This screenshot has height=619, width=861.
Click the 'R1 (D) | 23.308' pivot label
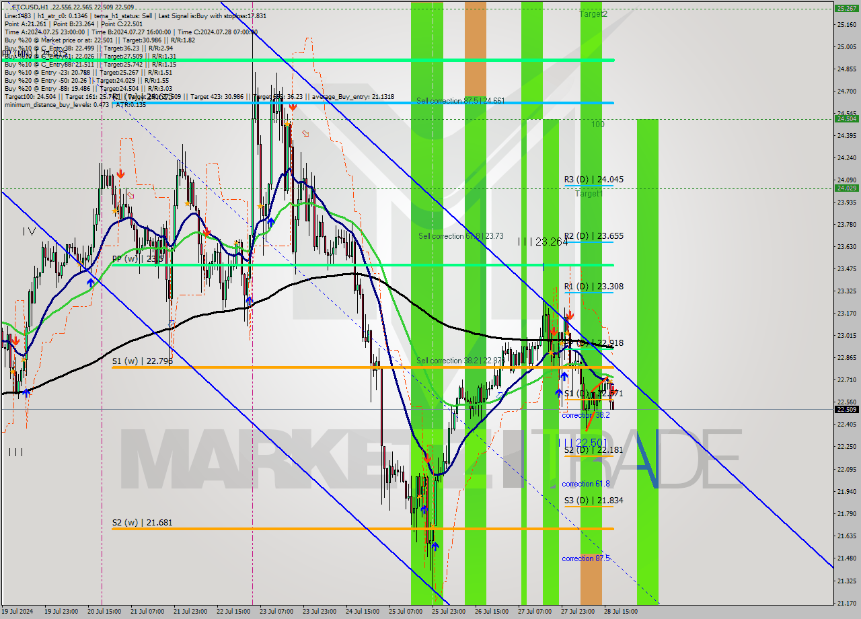click(x=593, y=287)
